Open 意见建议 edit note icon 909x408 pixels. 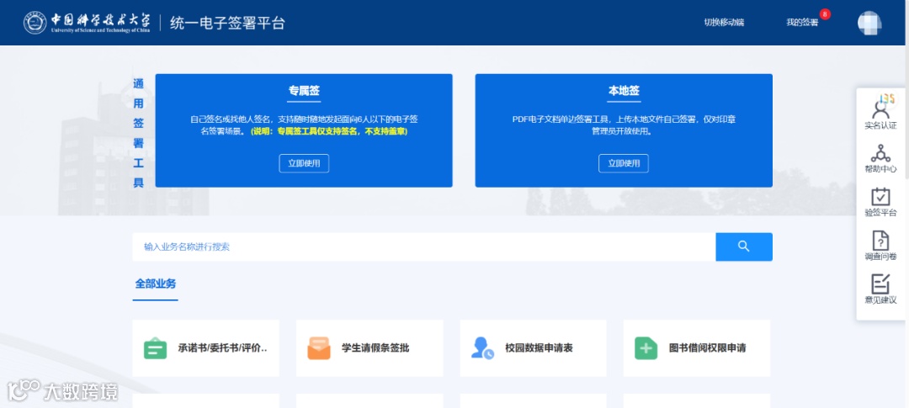coord(880,283)
